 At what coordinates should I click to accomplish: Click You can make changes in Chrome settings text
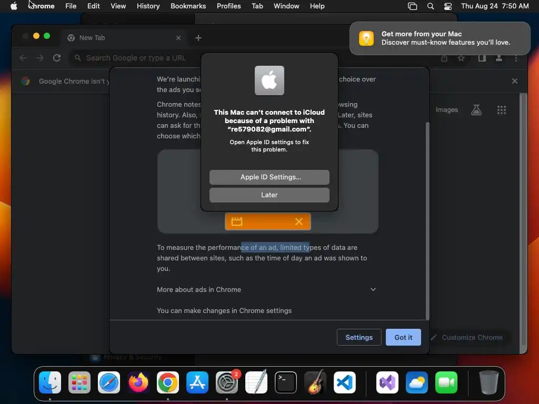[224, 310]
